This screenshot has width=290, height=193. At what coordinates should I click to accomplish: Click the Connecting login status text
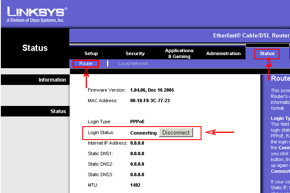point(143,133)
